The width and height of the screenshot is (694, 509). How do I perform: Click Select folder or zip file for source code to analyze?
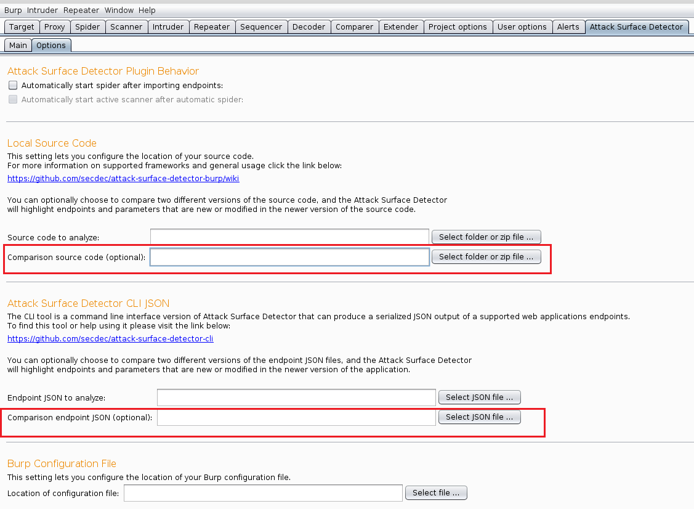tap(486, 237)
